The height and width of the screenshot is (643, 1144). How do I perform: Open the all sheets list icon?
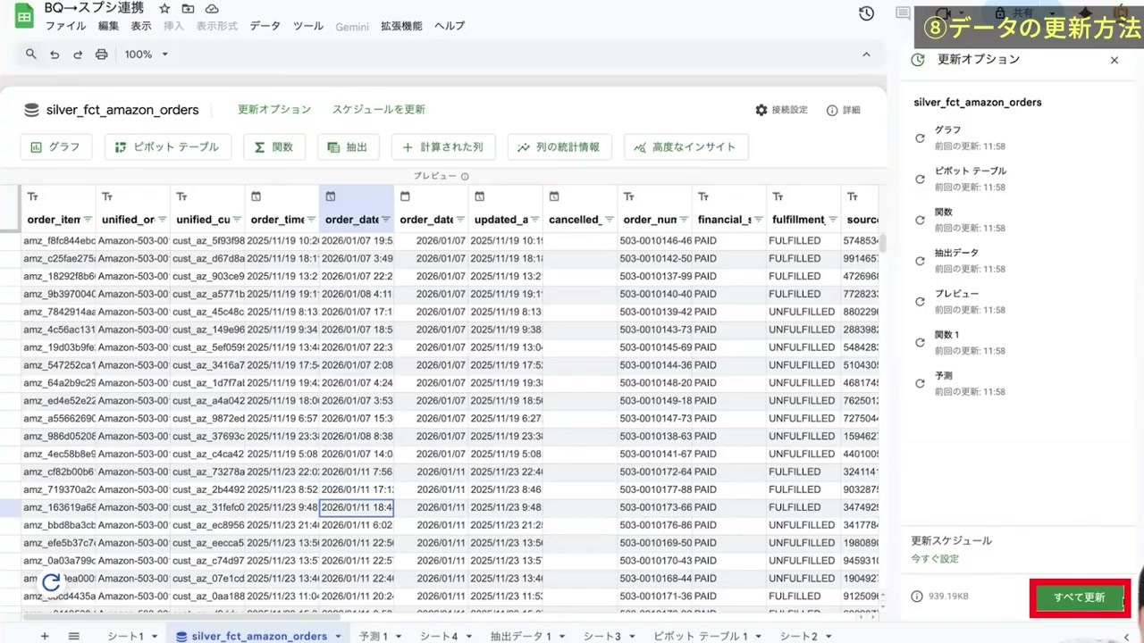point(74,636)
